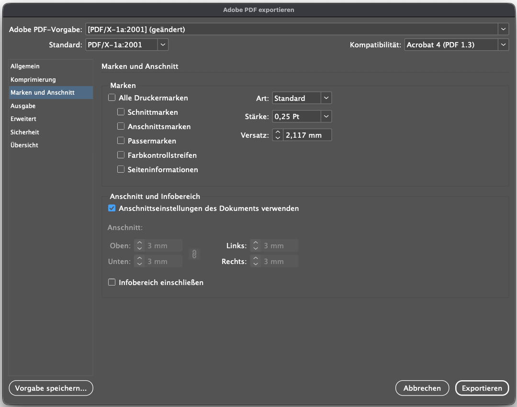Click the Exportieren button

point(482,388)
